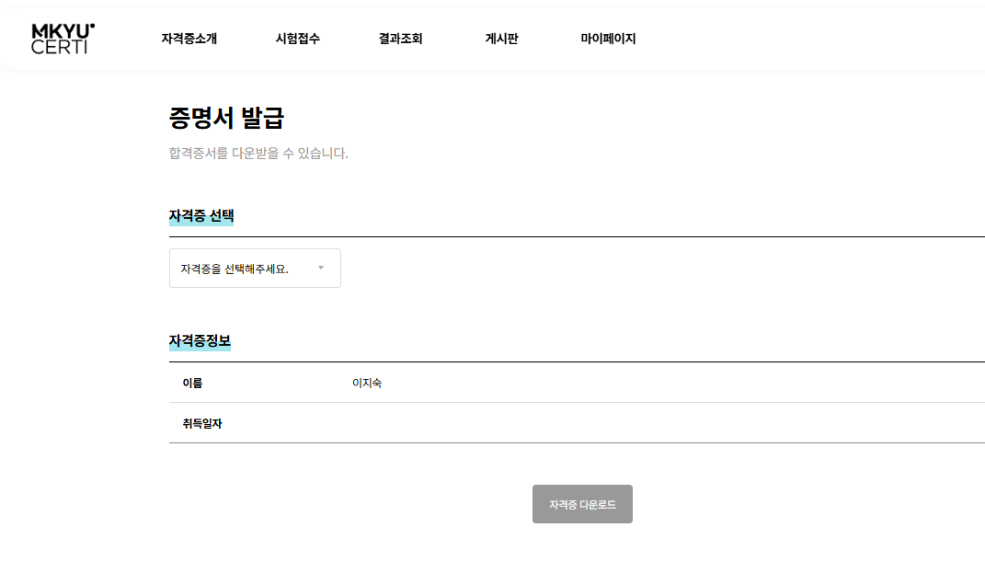Open the 결과조회 menu item
Screen dimensions: 985x562
pos(400,39)
